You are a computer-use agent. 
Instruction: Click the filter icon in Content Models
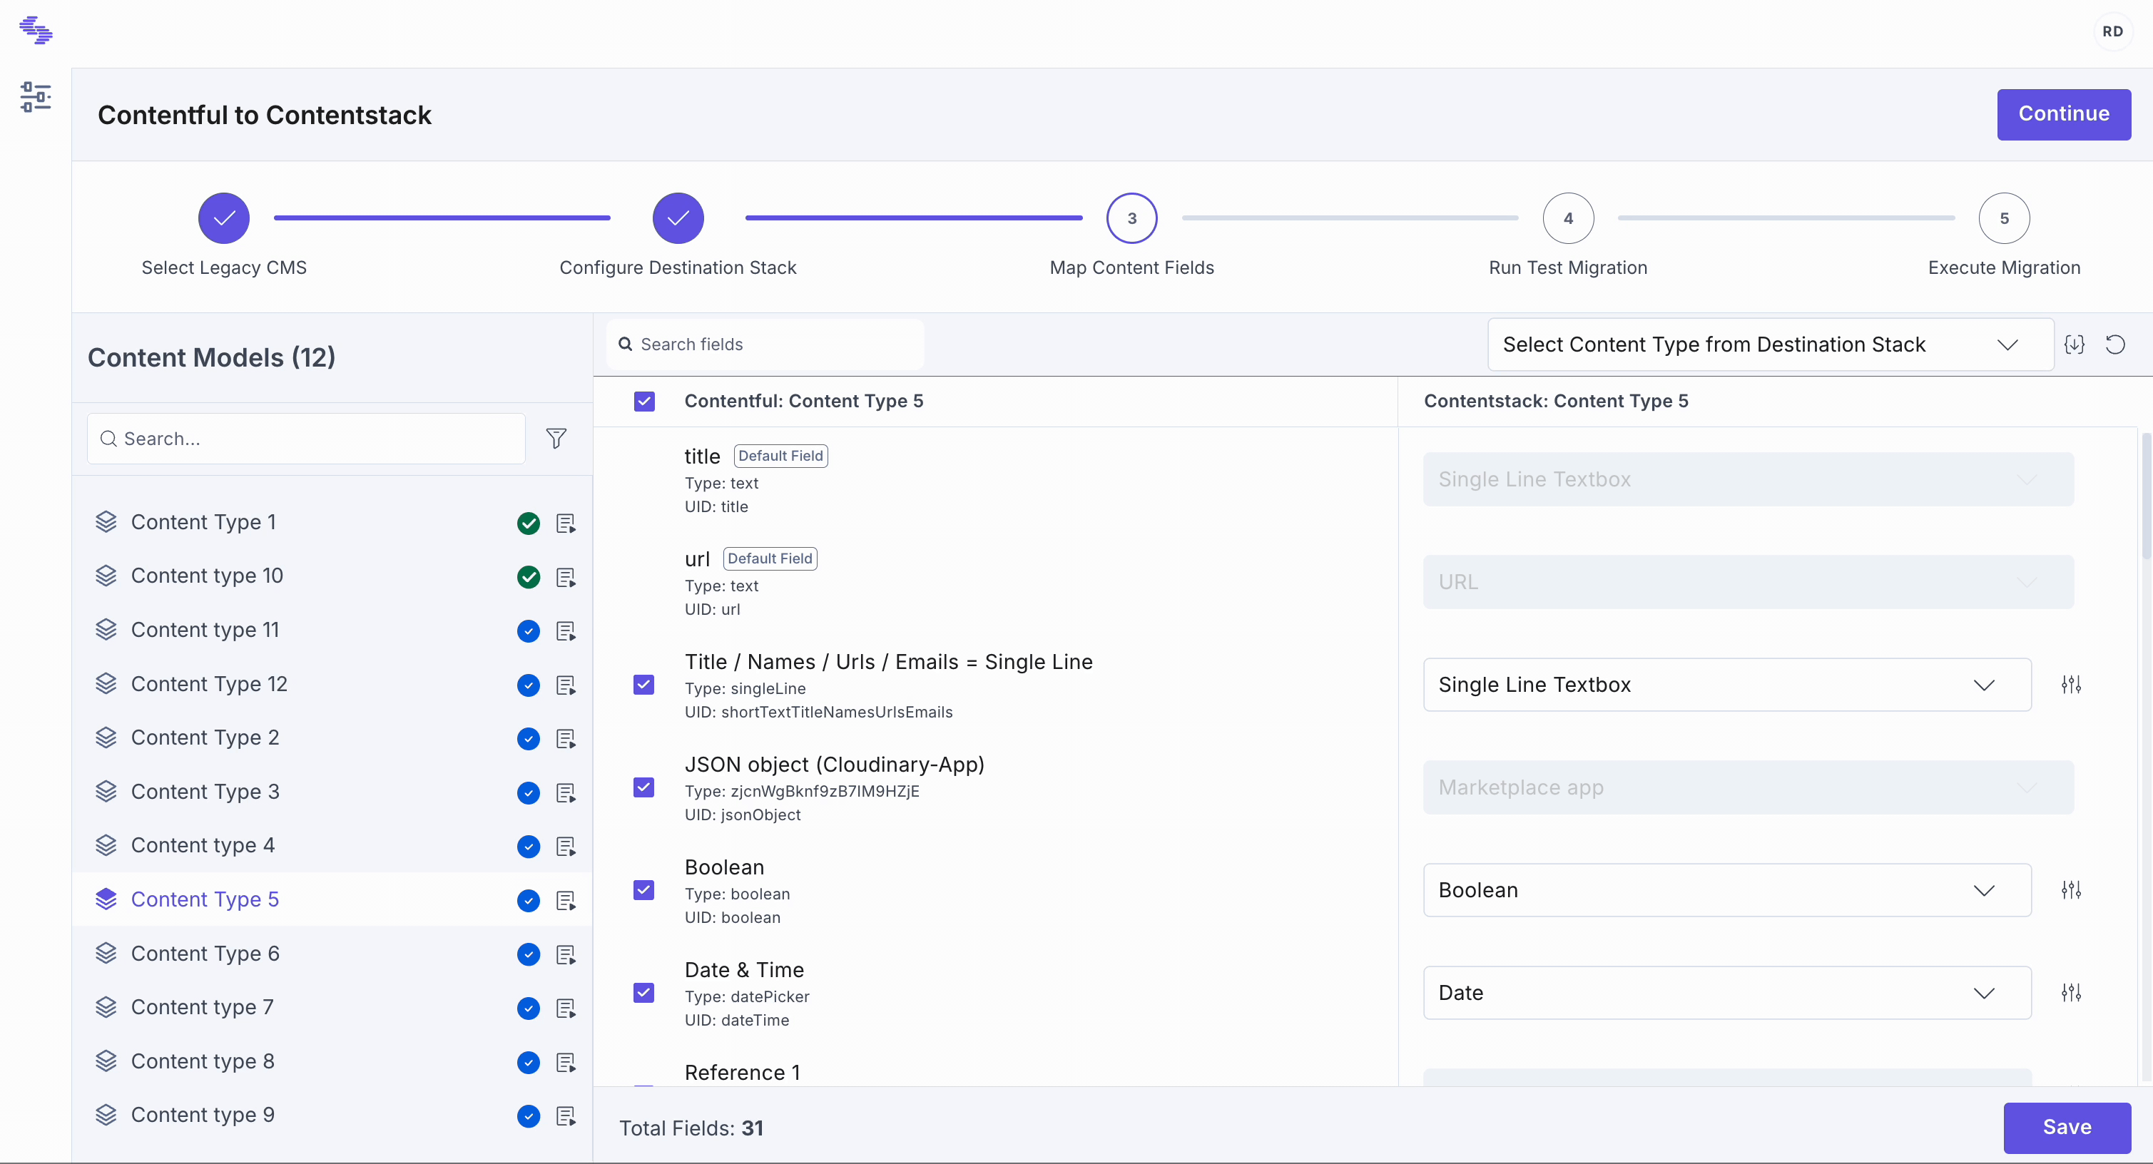click(x=556, y=439)
